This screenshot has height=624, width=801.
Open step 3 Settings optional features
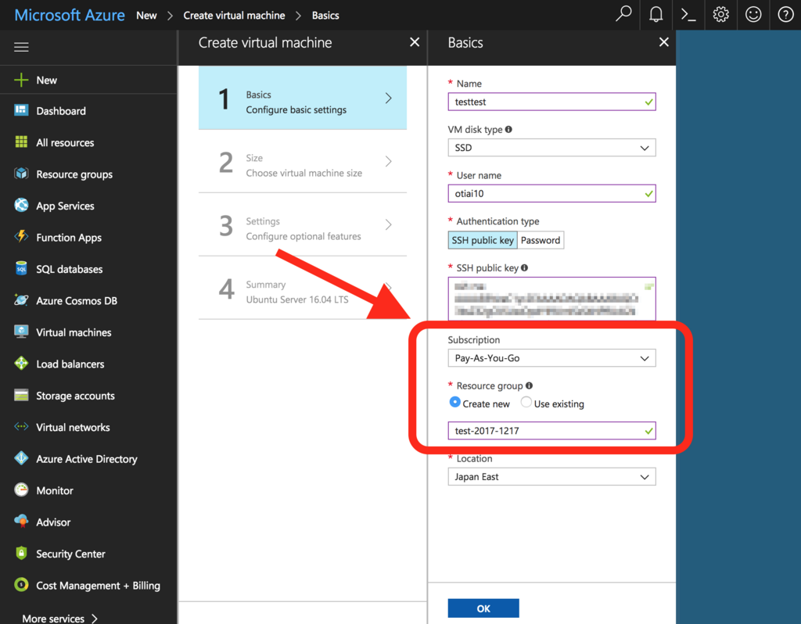pyautogui.click(x=303, y=225)
